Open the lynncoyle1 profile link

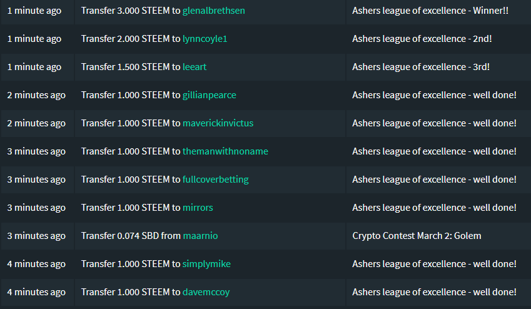tap(205, 39)
